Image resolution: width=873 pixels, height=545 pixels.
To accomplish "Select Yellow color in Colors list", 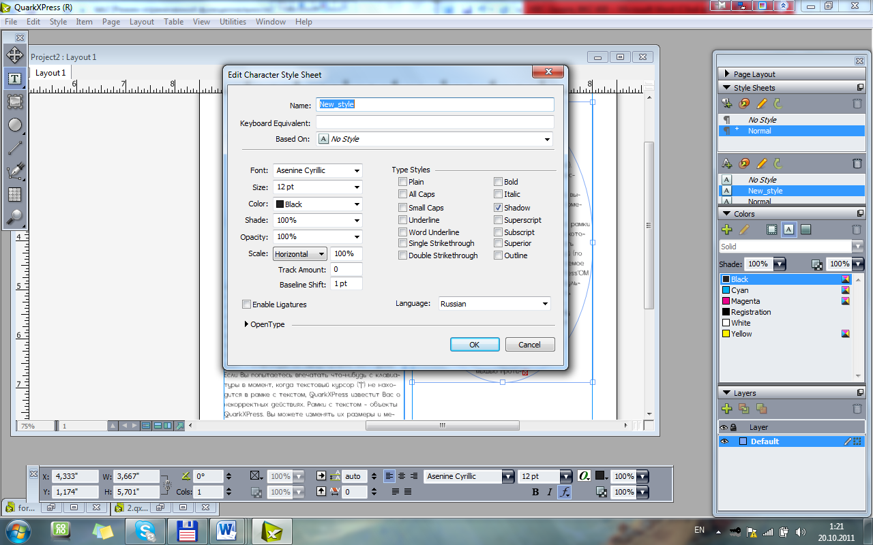I will pyautogui.click(x=786, y=334).
